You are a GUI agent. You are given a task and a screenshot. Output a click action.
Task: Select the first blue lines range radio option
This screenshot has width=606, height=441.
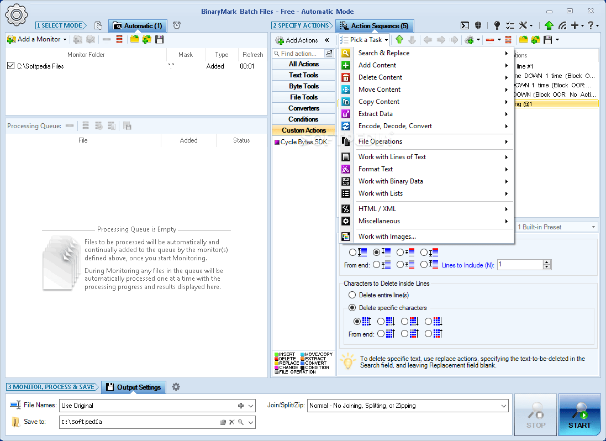[x=352, y=253]
